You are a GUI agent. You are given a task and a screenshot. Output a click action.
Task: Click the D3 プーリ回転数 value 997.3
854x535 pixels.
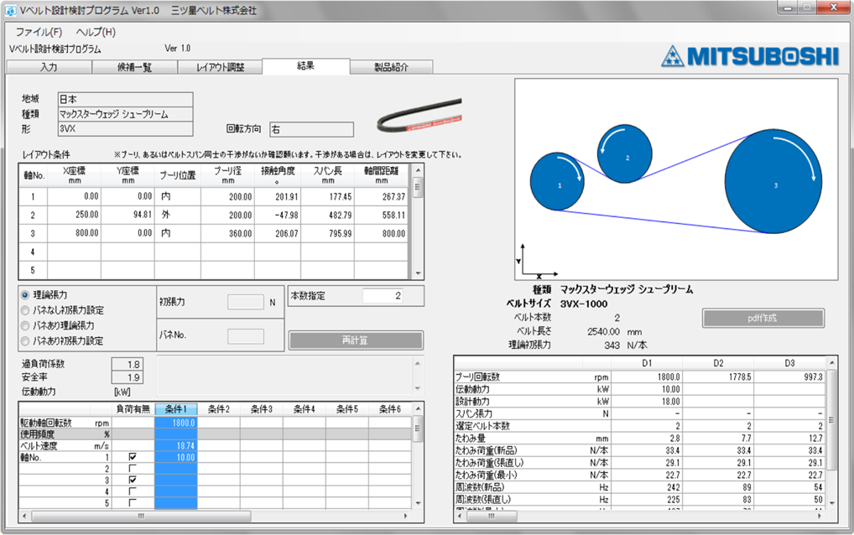pyautogui.click(x=789, y=377)
